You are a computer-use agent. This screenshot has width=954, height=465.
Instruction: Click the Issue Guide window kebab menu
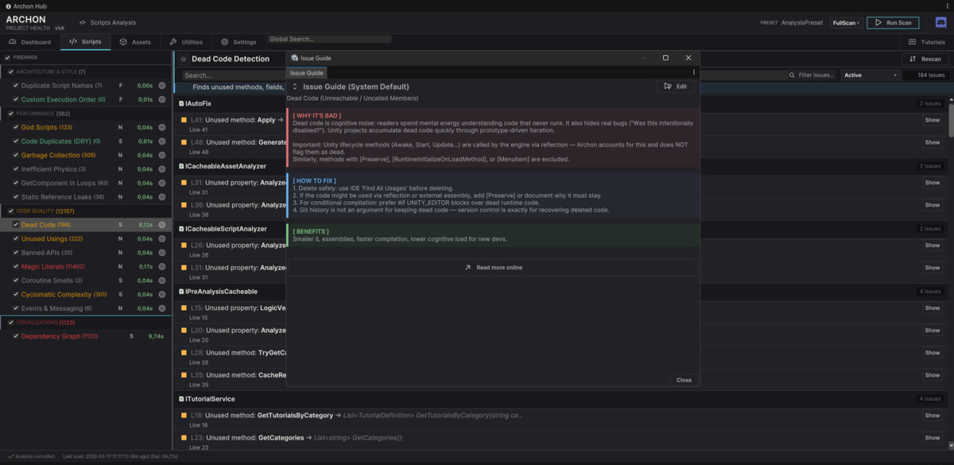tap(694, 72)
